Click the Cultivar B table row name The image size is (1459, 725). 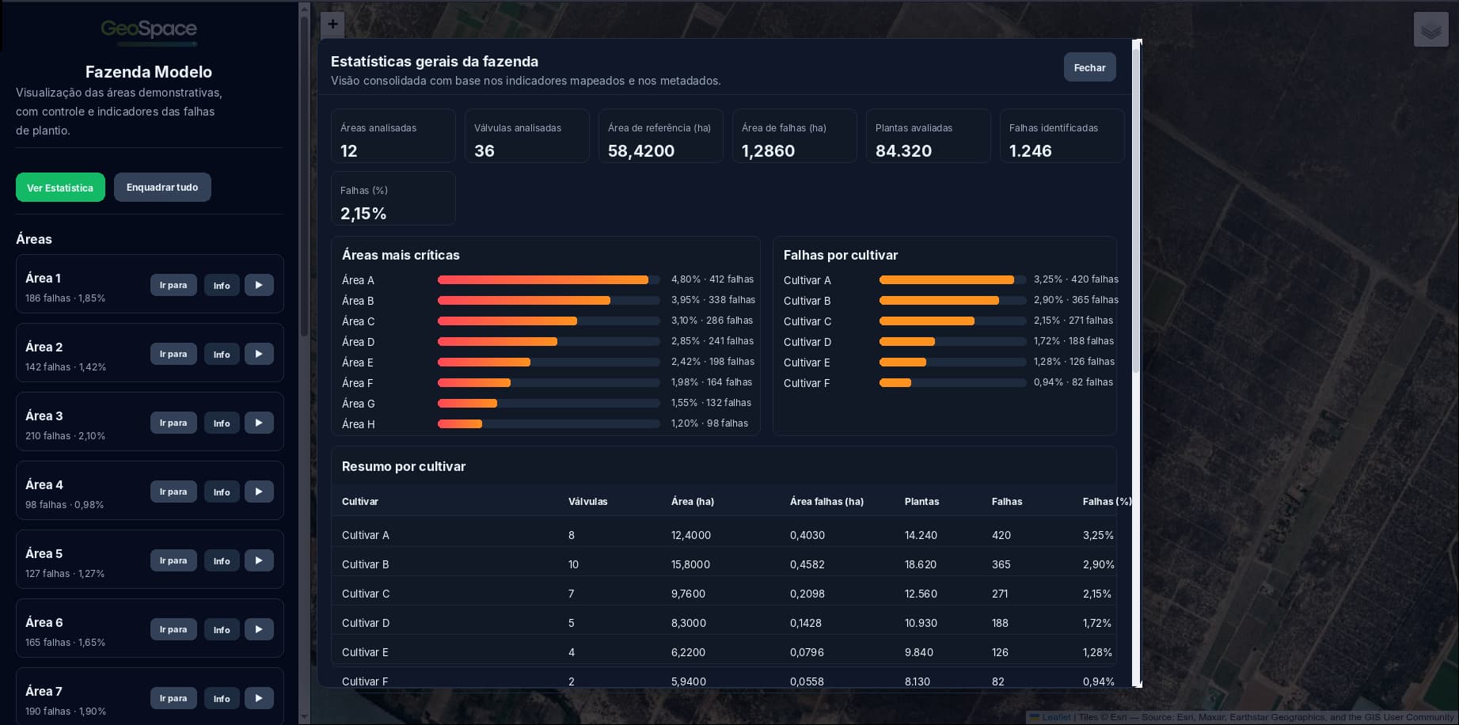point(365,564)
